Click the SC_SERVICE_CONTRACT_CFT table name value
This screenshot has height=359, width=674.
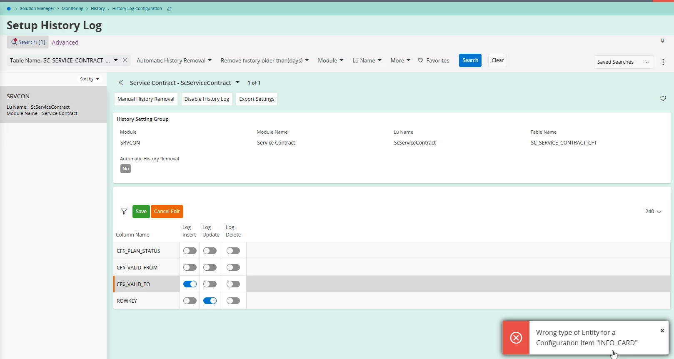[x=564, y=143]
